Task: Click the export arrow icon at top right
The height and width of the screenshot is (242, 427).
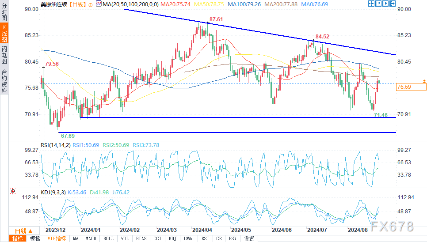Action: pos(392,4)
